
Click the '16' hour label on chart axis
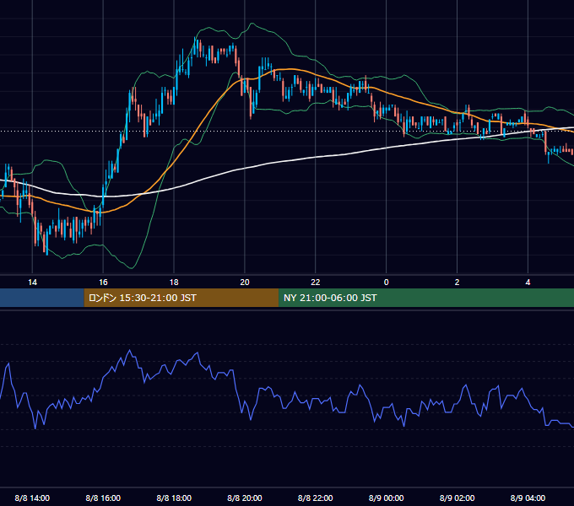pyautogui.click(x=103, y=283)
